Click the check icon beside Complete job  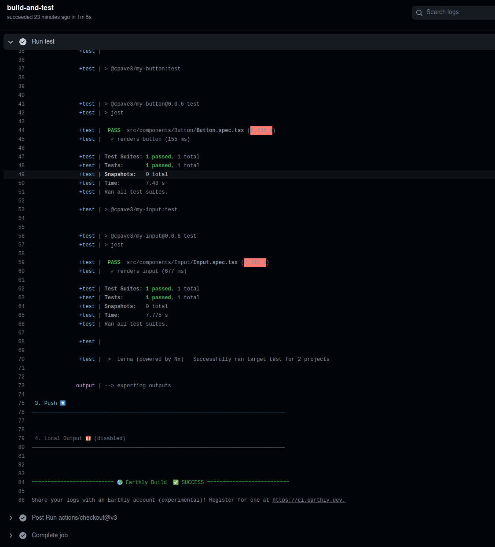23,536
